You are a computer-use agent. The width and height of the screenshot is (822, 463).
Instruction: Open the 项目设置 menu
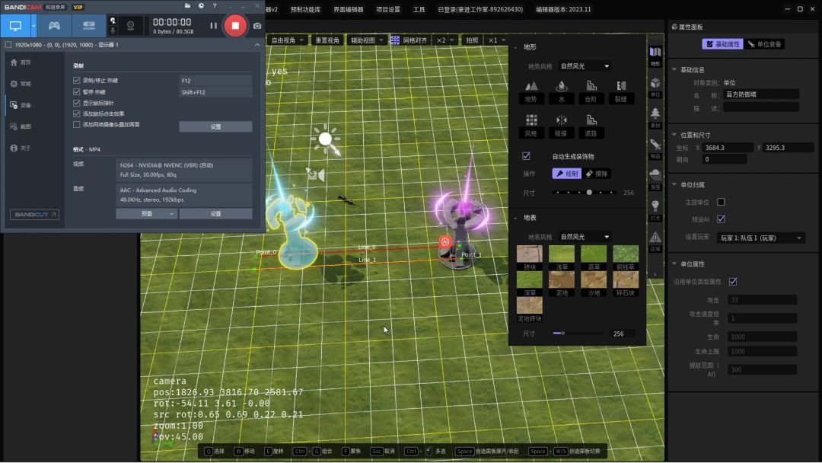click(x=388, y=10)
